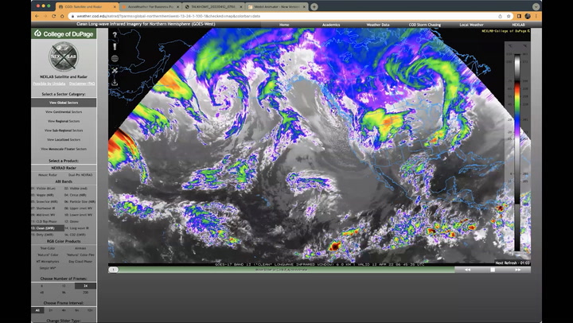
Task: Select View Mesoscale Floater Sectors
Action: (x=64, y=149)
